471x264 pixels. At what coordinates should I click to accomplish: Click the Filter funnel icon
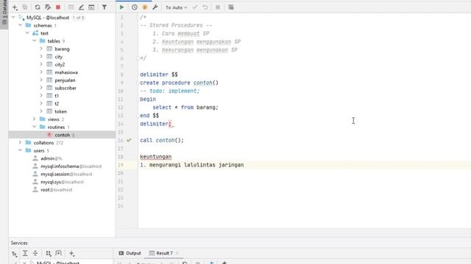tap(105, 7)
